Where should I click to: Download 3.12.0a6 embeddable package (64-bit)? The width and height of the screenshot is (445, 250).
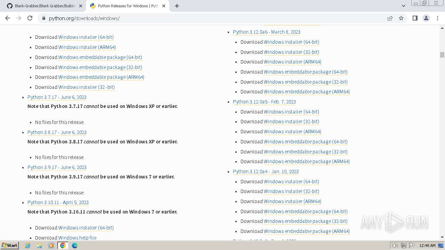click(306, 72)
